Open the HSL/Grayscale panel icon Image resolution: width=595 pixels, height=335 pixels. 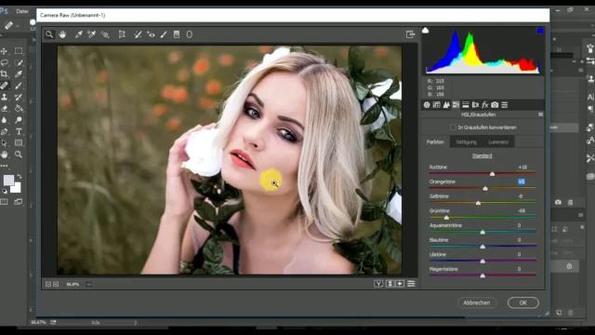pos(456,105)
